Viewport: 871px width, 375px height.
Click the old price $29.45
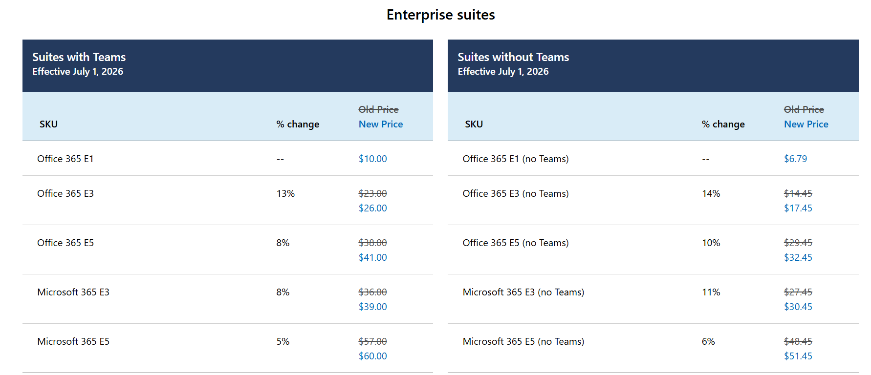coord(798,243)
